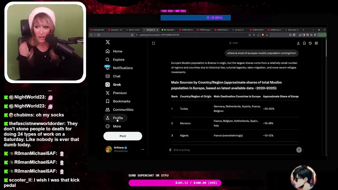Click browser back arrow

[91, 35]
